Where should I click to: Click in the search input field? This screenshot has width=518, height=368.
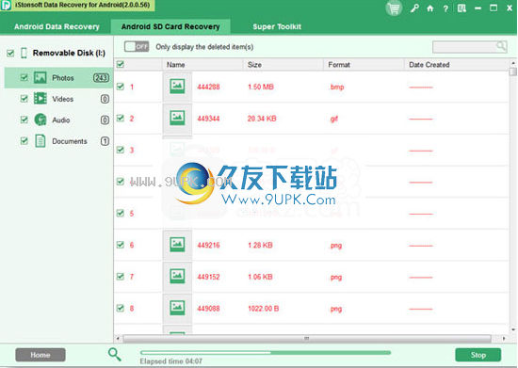464,47
